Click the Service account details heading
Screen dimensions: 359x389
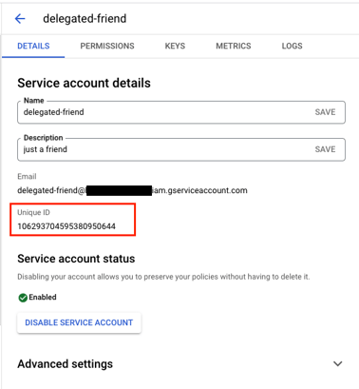point(84,83)
